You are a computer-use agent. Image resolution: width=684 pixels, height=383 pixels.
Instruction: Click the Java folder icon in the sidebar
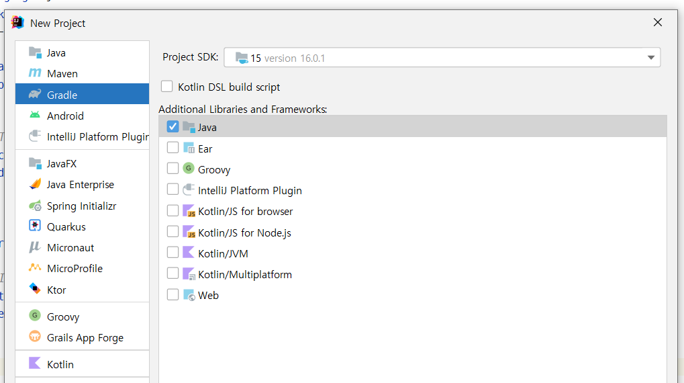click(x=35, y=52)
